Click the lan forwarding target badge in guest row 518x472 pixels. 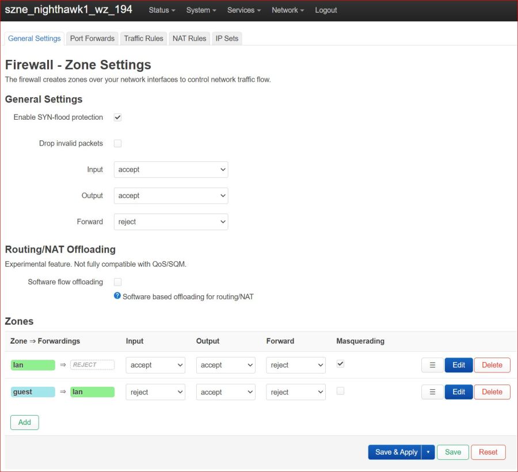(92, 392)
